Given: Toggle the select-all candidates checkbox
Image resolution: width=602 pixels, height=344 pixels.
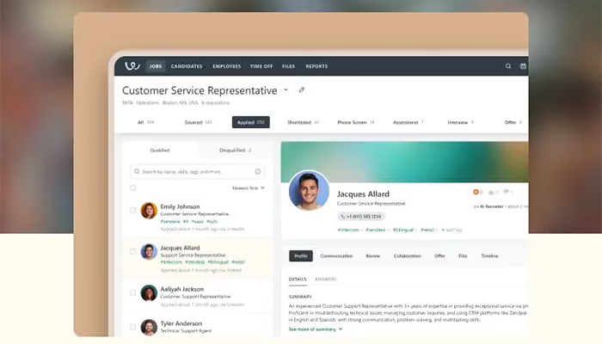Looking at the screenshot, I should point(132,187).
